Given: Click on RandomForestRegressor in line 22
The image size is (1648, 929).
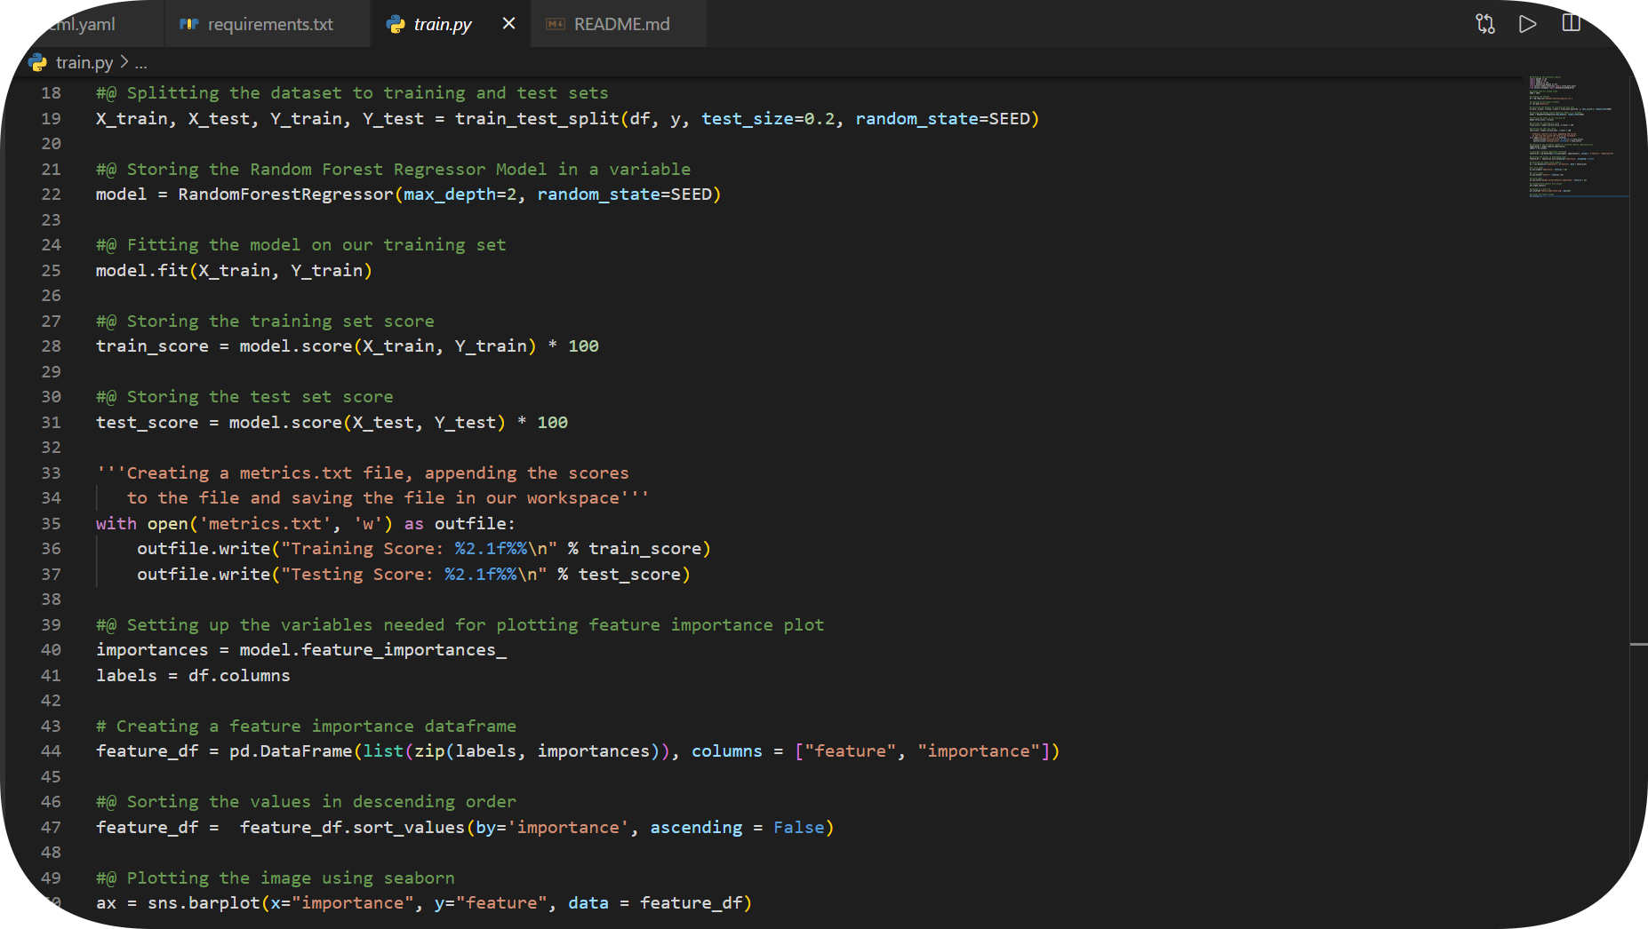Looking at the screenshot, I should coord(285,194).
